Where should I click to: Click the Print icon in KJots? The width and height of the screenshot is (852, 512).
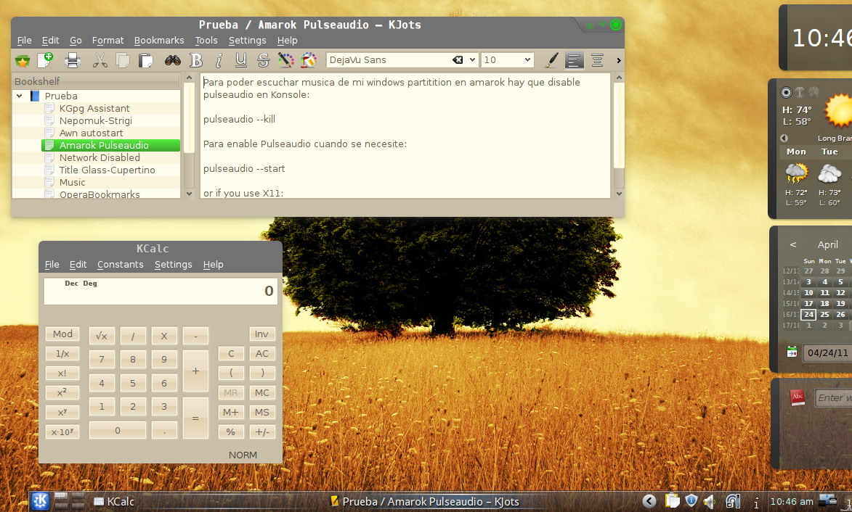72,60
